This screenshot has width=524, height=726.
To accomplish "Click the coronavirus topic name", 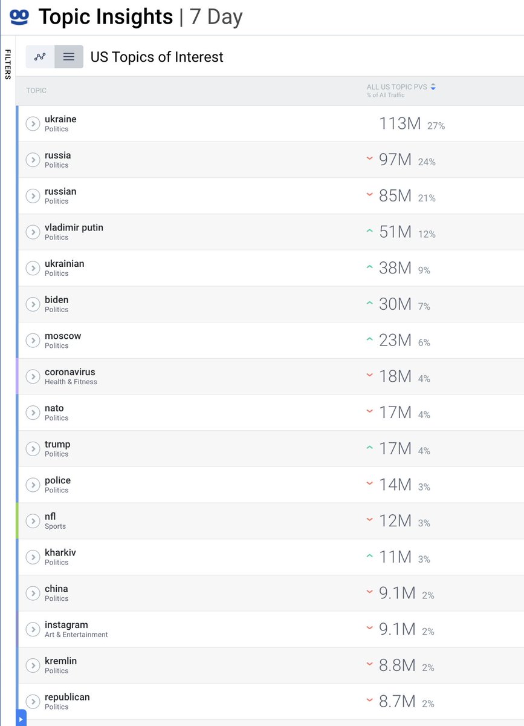I will click(70, 372).
